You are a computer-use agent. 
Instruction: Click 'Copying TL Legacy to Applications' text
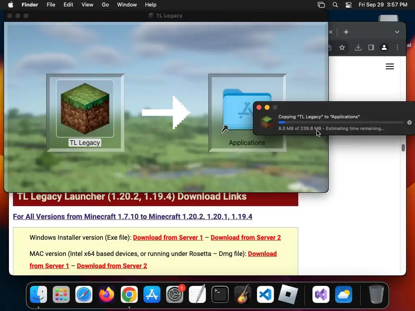coord(319,117)
